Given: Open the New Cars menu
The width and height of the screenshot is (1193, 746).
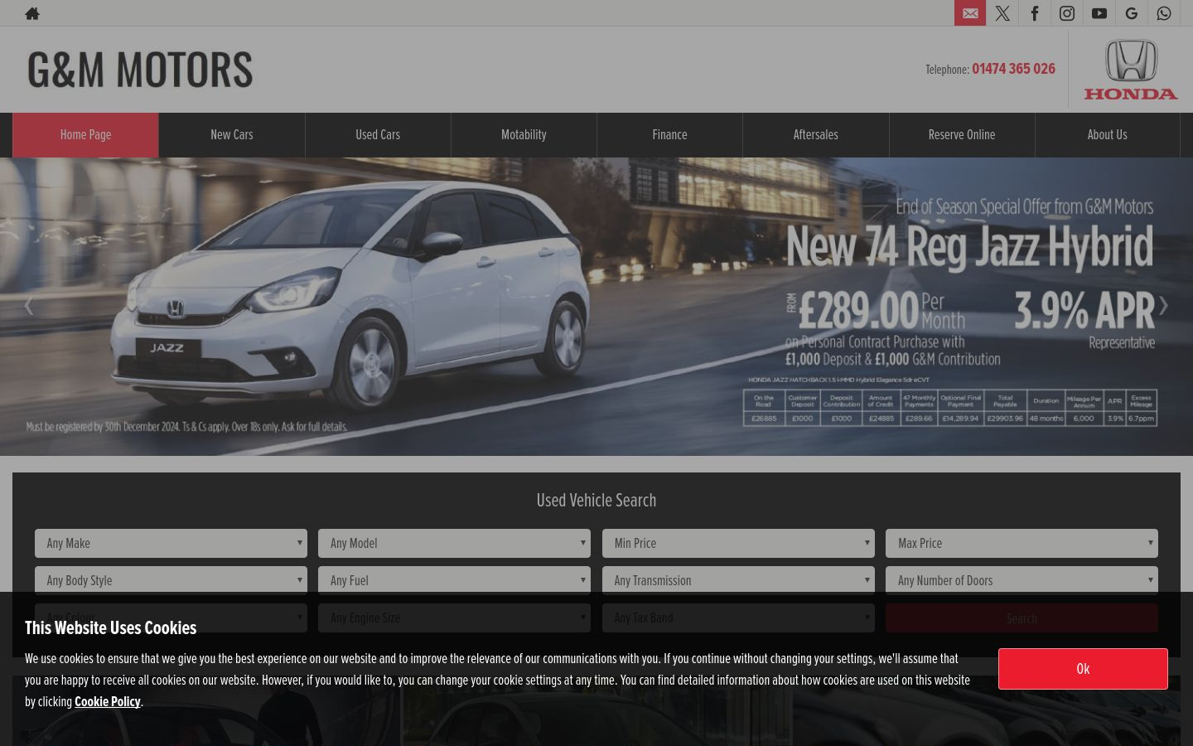Looking at the screenshot, I should click(x=232, y=134).
